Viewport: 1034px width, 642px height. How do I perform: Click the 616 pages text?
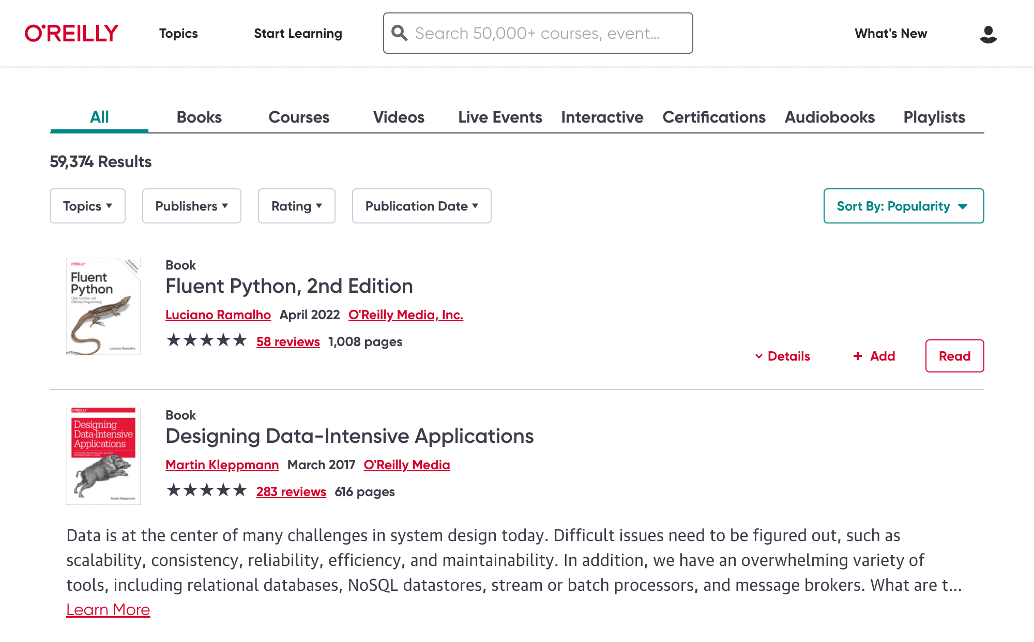[x=364, y=491]
